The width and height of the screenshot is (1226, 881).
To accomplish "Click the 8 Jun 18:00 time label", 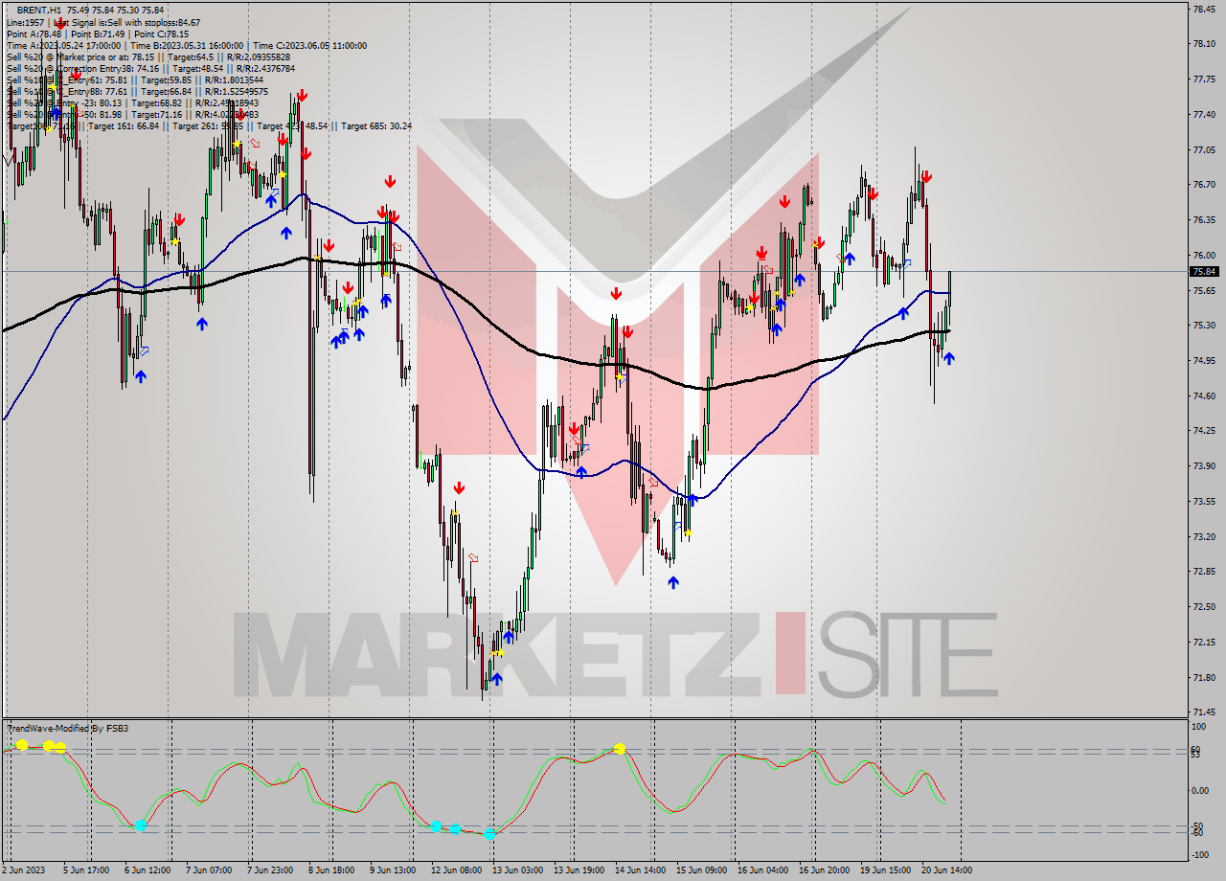I will 331,870.
